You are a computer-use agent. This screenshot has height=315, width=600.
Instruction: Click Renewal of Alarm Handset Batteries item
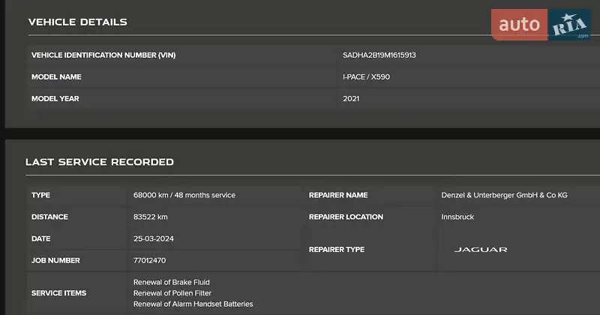click(193, 304)
